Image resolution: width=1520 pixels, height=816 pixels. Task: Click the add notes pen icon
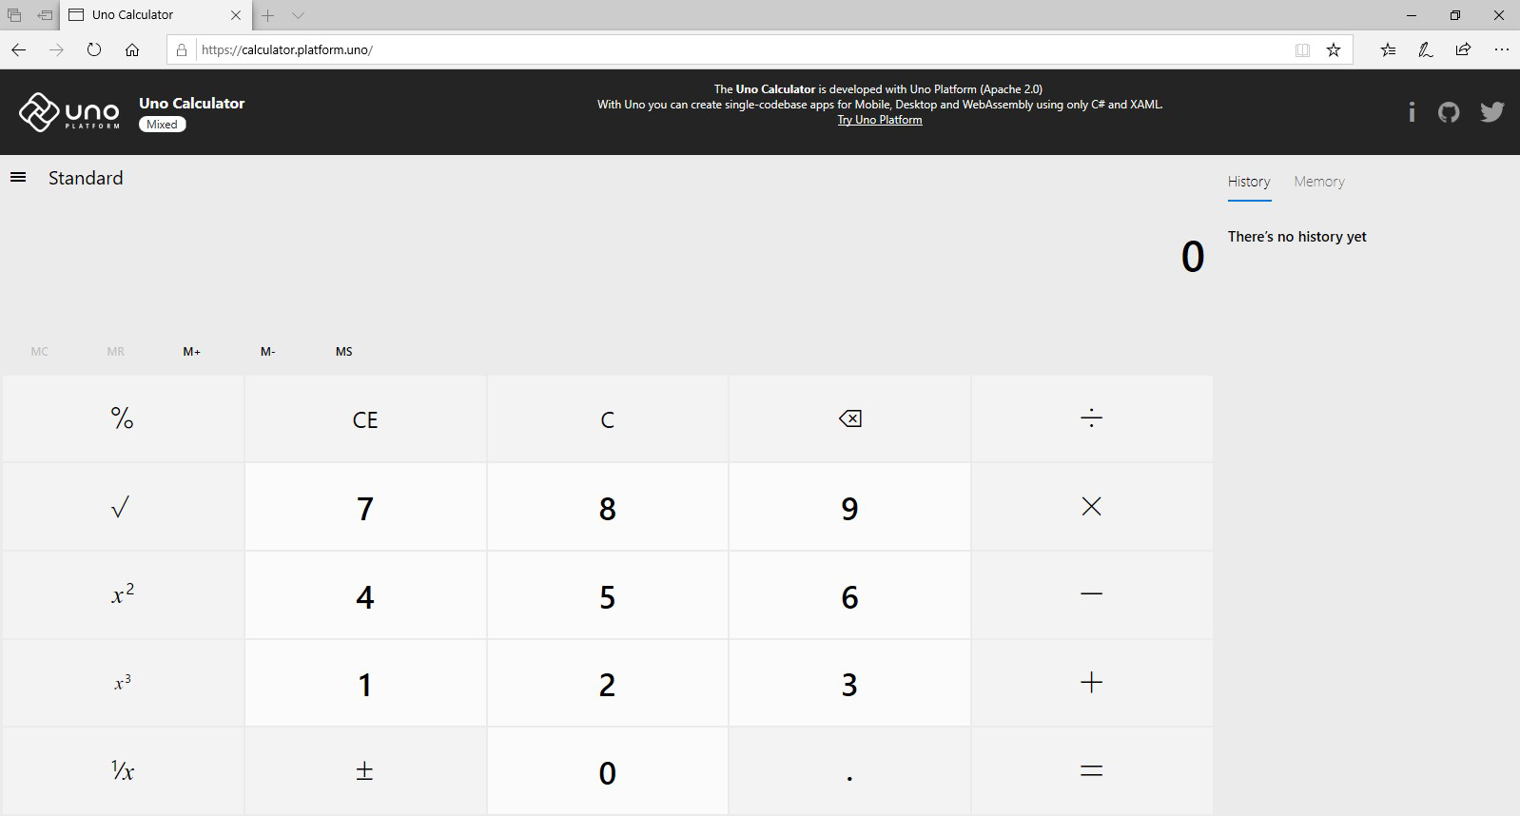1426,50
